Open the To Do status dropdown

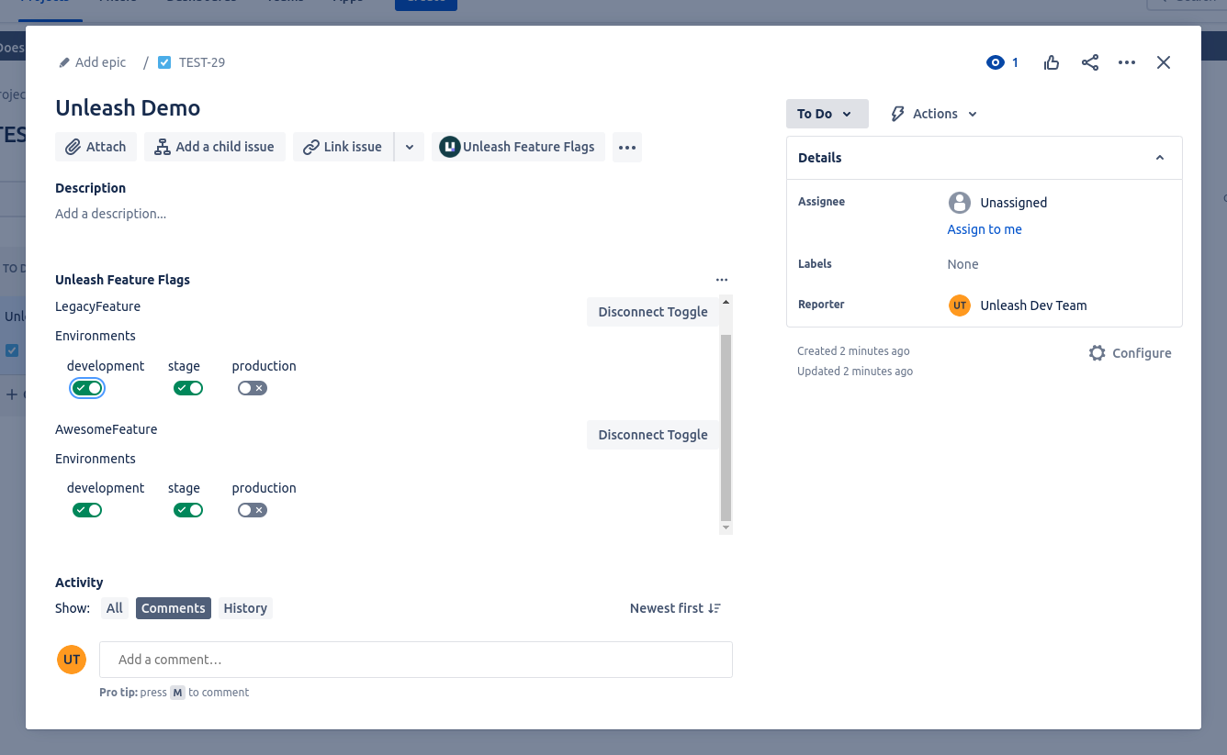[x=827, y=114]
